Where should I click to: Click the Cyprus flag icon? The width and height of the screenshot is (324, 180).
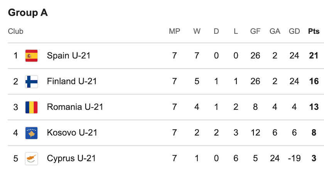pos(31,159)
